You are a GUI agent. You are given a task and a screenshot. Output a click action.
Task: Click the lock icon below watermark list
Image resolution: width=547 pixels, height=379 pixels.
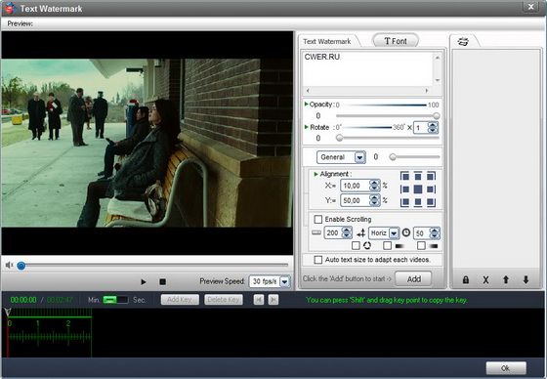(x=465, y=279)
